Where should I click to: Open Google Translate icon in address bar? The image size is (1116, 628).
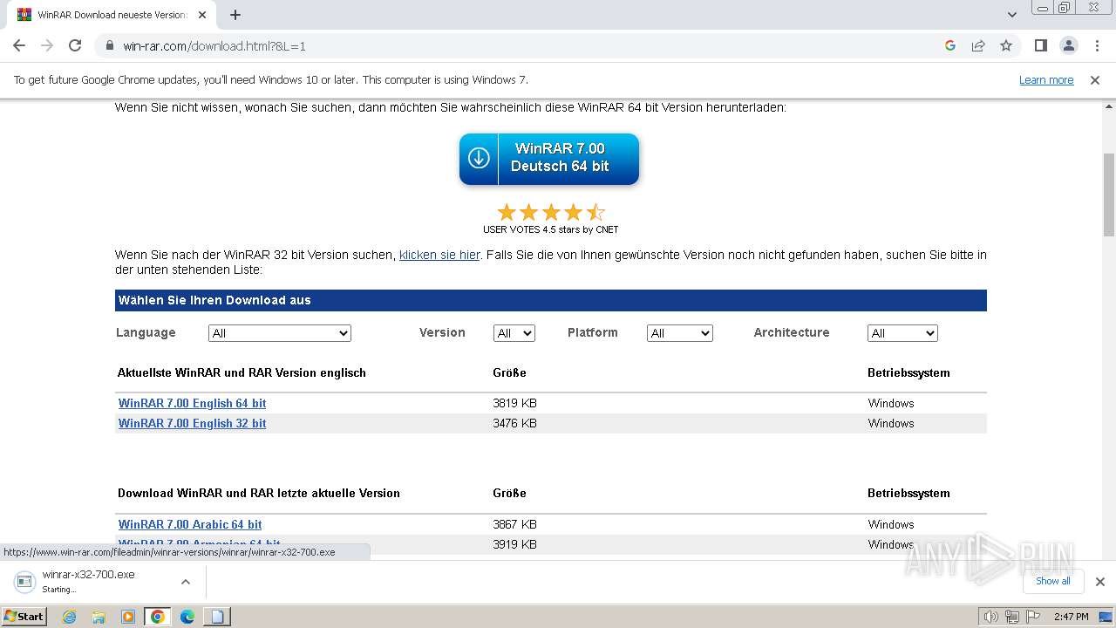coord(950,45)
